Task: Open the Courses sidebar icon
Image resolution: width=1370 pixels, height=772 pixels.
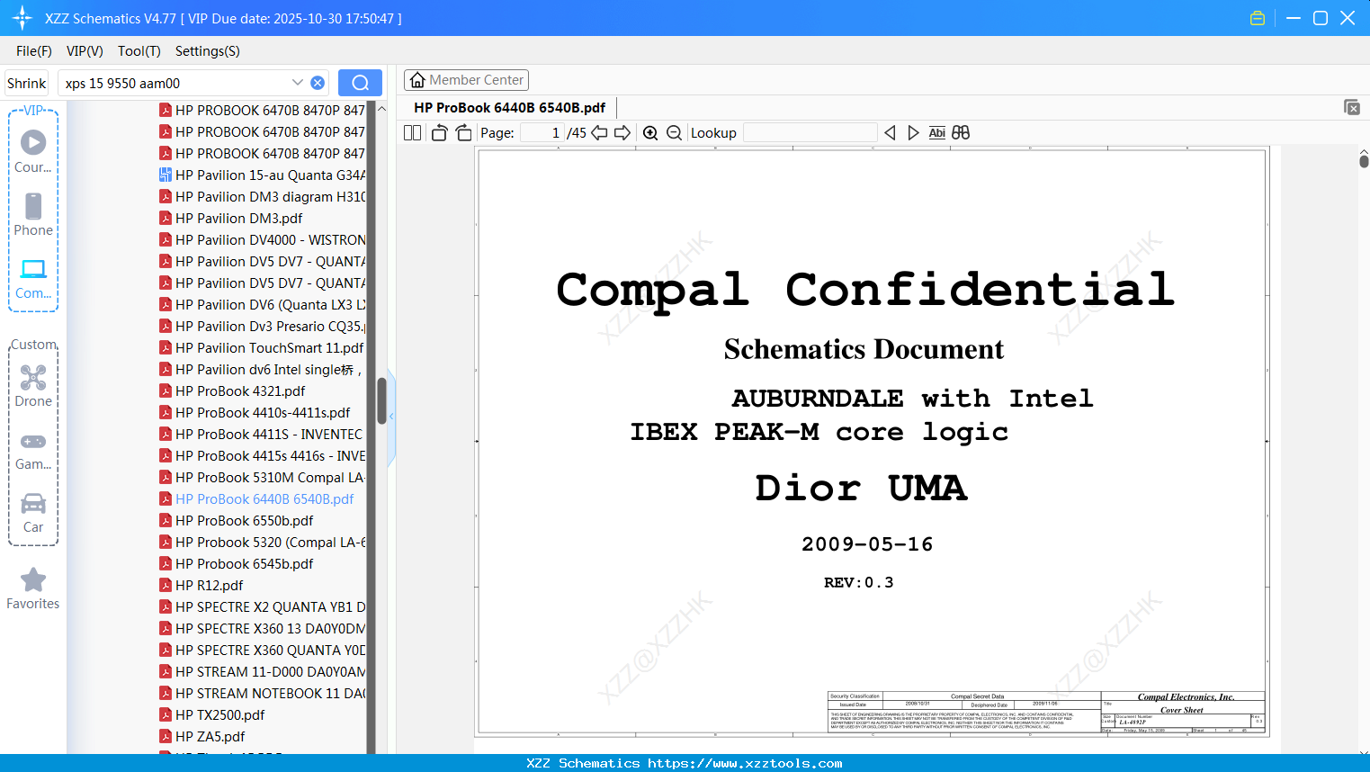Action: point(33,151)
